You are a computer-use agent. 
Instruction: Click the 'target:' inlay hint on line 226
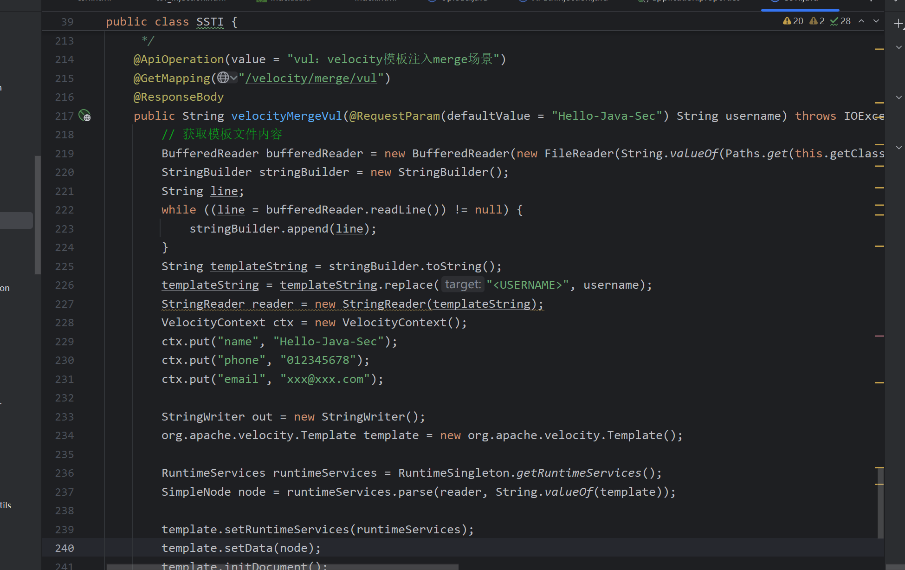pos(463,285)
